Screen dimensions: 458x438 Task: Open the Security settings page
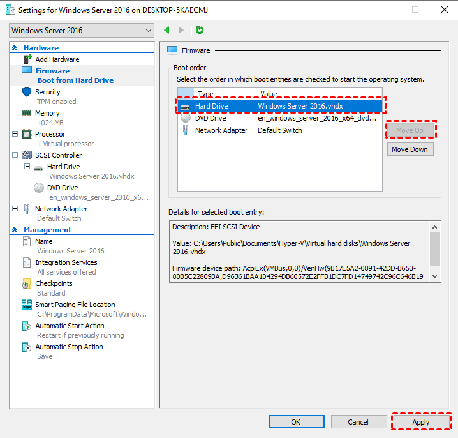point(48,92)
